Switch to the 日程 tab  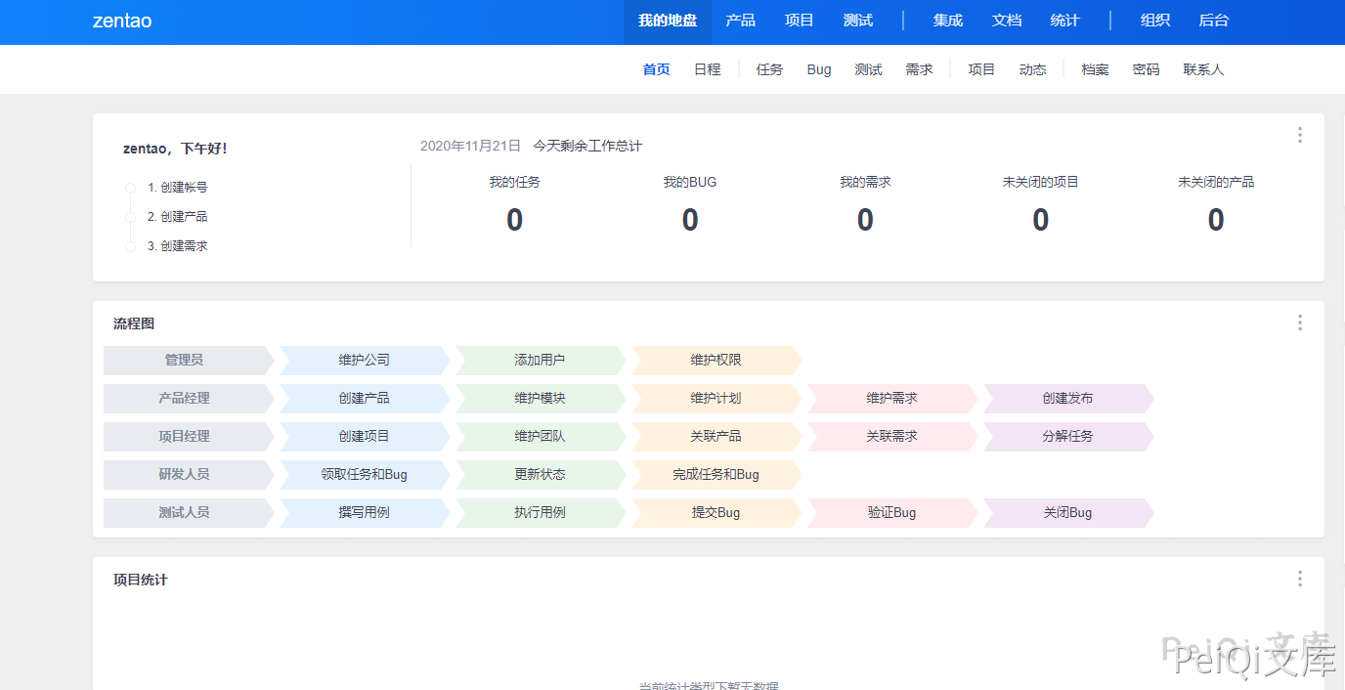pos(707,69)
